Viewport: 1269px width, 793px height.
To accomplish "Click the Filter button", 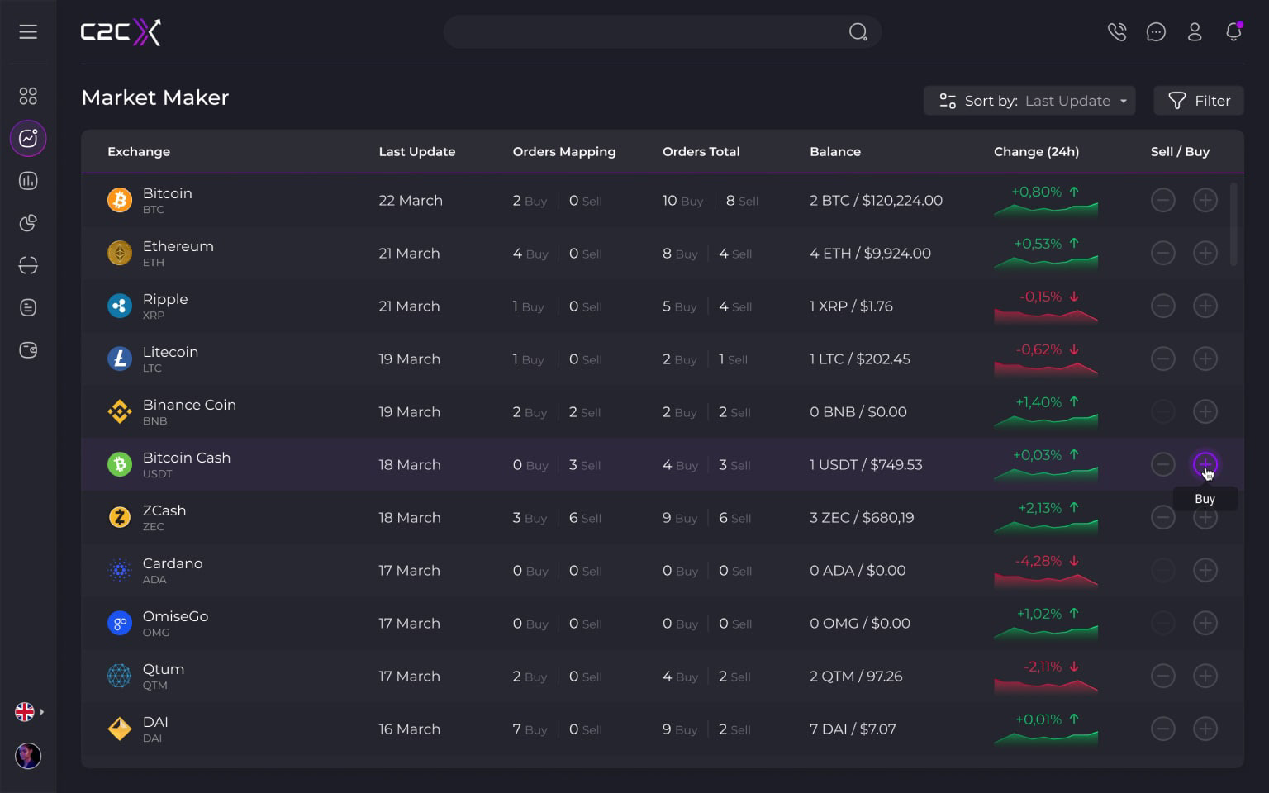I will (x=1199, y=101).
